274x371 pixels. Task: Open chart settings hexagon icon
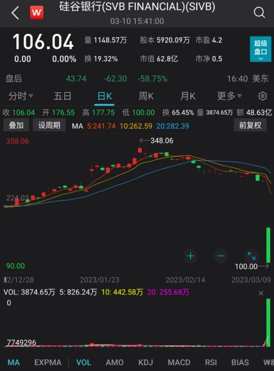[x=263, y=96]
